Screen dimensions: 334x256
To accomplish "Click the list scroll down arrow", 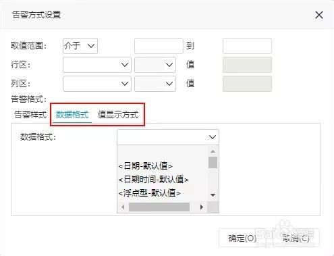I will click(x=213, y=195).
